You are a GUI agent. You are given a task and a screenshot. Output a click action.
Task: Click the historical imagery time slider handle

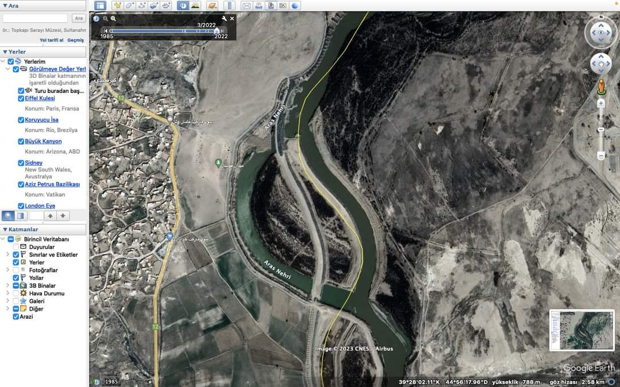pos(217,31)
